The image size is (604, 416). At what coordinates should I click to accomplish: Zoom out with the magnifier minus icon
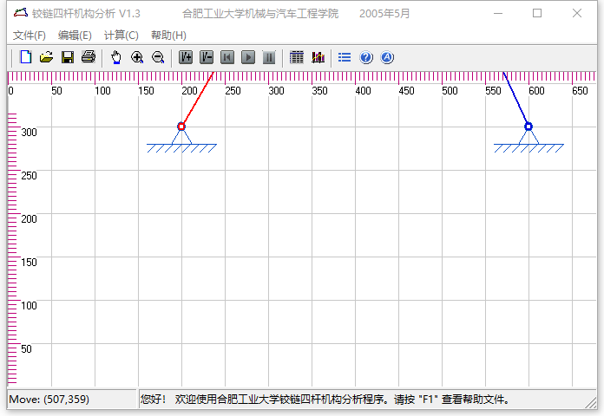(158, 57)
